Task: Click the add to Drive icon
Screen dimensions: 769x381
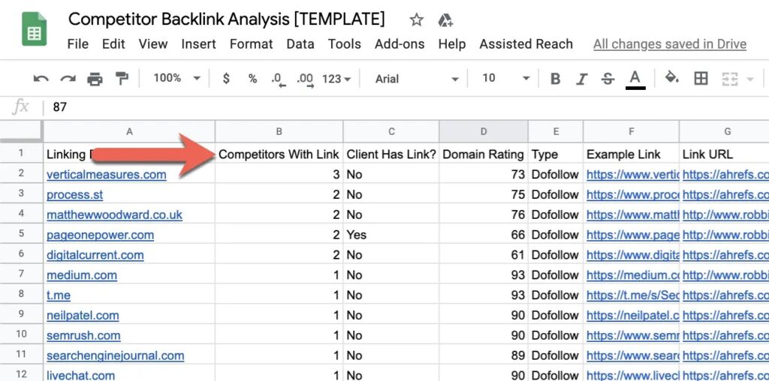Action: click(x=445, y=20)
